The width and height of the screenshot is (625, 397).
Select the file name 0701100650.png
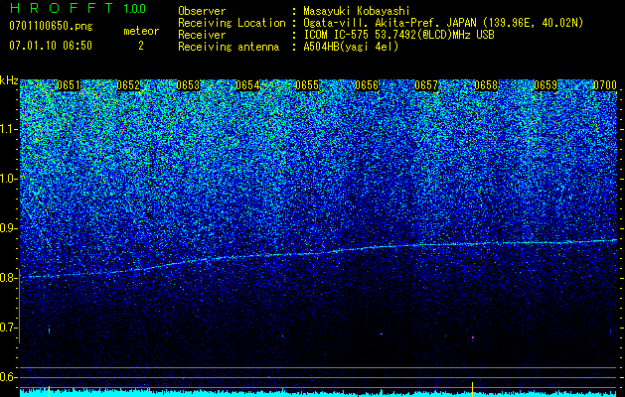tap(51, 27)
